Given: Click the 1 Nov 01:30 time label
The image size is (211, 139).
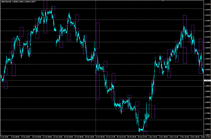Looking at the screenshot, I should 152,137.
